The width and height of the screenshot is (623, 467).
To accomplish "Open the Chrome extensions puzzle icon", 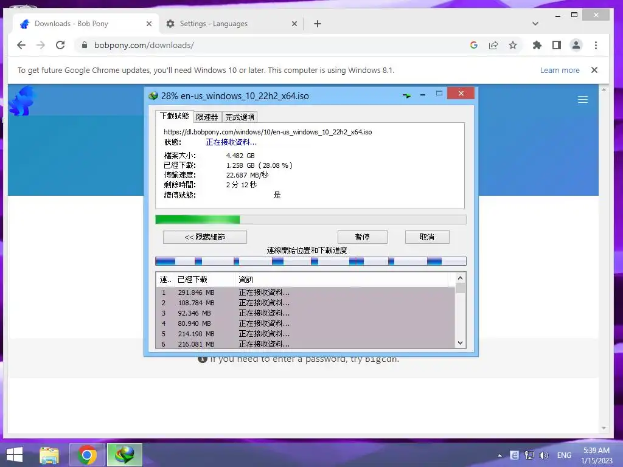I will 537,45.
